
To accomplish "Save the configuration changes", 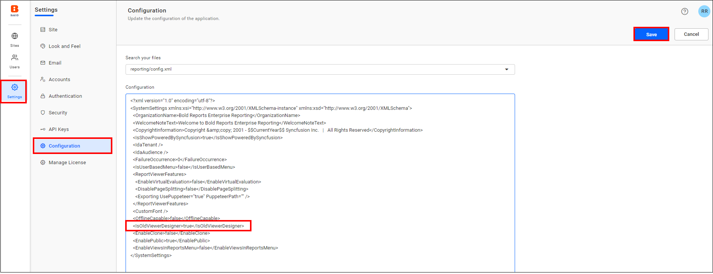I will (651, 34).
